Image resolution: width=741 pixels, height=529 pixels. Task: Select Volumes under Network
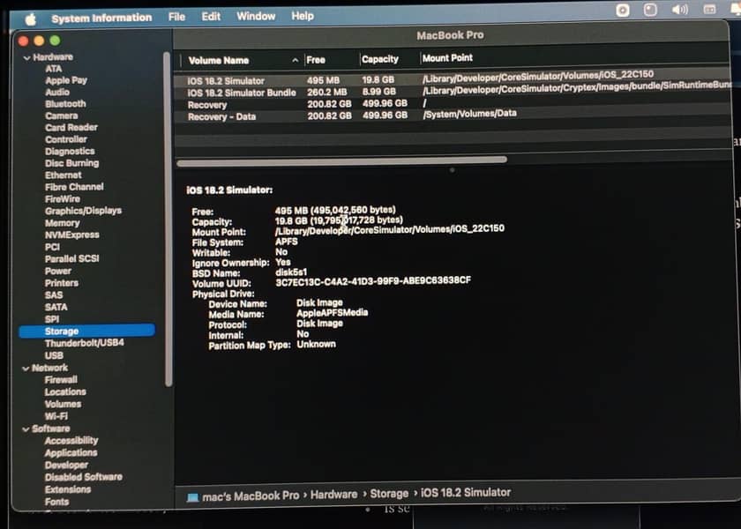[x=63, y=405]
